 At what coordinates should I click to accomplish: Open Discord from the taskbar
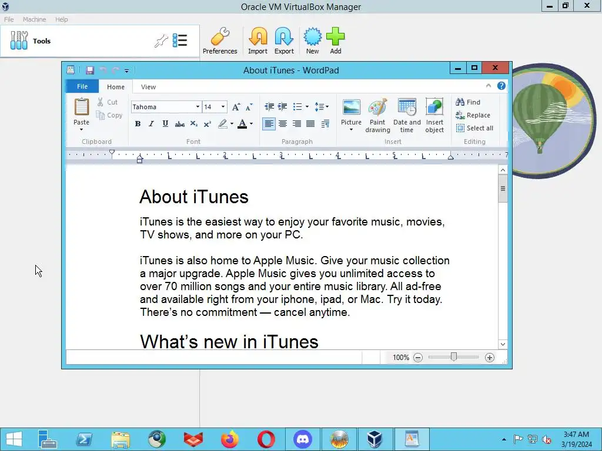pyautogui.click(x=303, y=439)
